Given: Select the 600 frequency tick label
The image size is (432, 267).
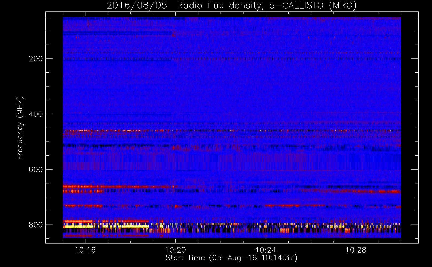Looking at the screenshot, I should [36, 170].
